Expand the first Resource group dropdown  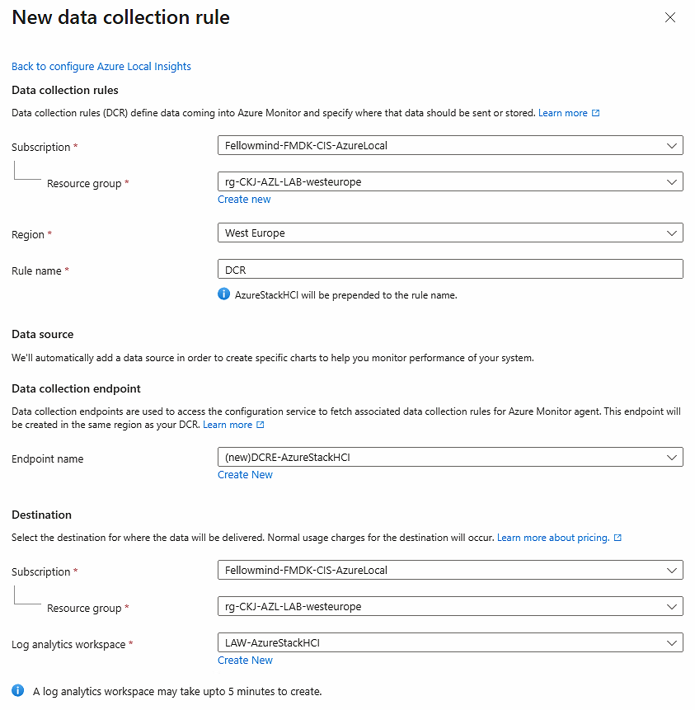coord(449,181)
